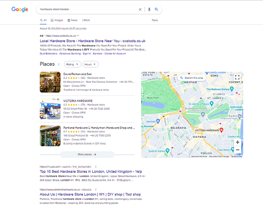Open David Penton and Son photo
Screen dimensions: 263x209
point(50,82)
